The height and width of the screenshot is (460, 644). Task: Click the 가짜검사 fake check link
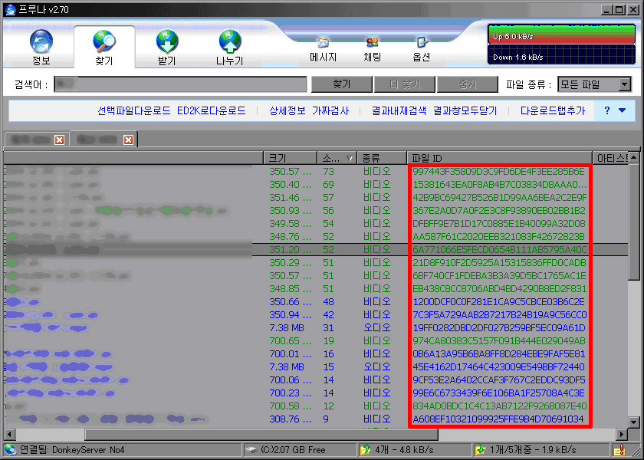coord(330,110)
